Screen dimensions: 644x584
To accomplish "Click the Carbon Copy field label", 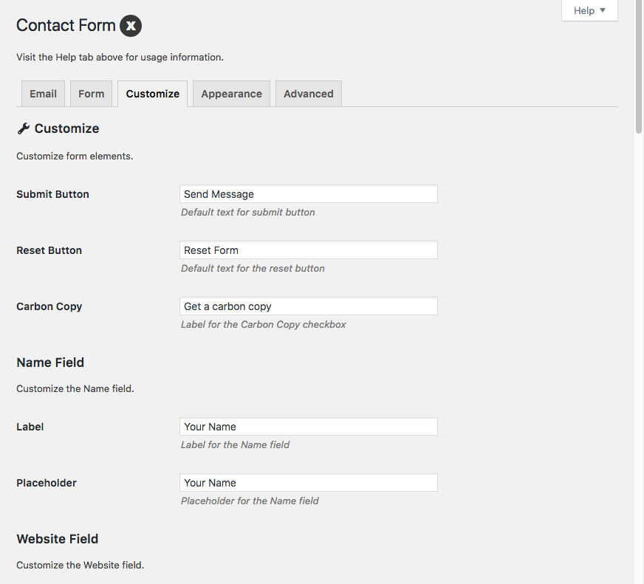I will click(x=49, y=306).
